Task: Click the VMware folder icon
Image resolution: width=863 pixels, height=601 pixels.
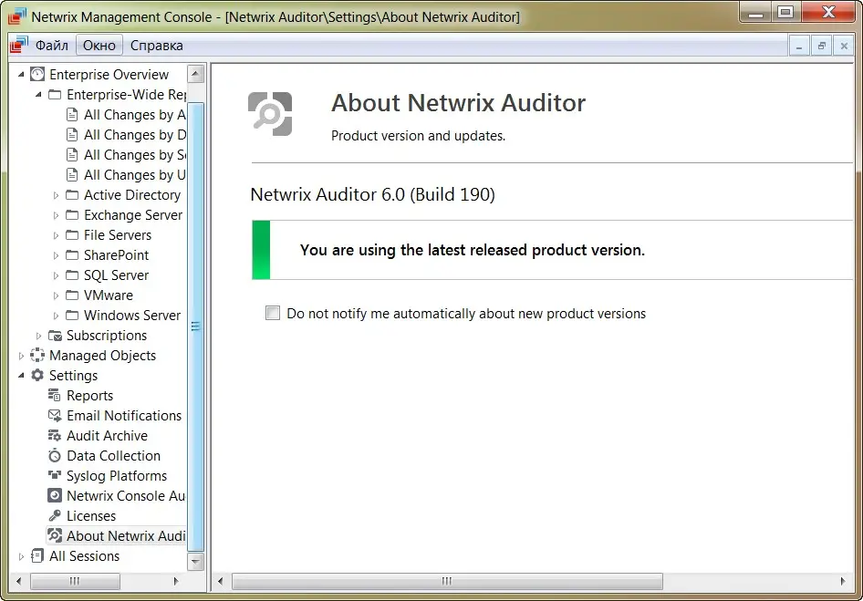Action: [72, 295]
